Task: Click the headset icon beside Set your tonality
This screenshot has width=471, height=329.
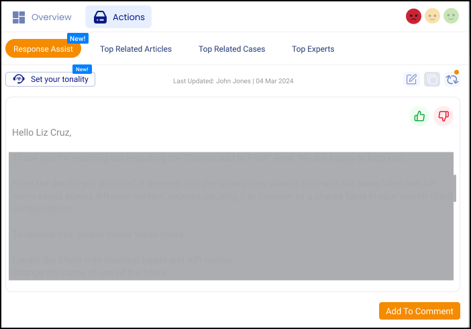Action: [19, 79]
